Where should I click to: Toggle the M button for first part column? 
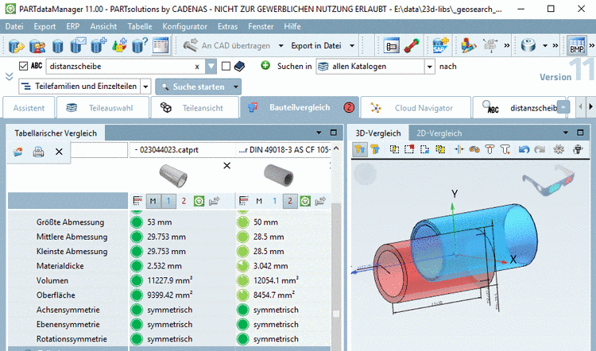click(153, 202)
